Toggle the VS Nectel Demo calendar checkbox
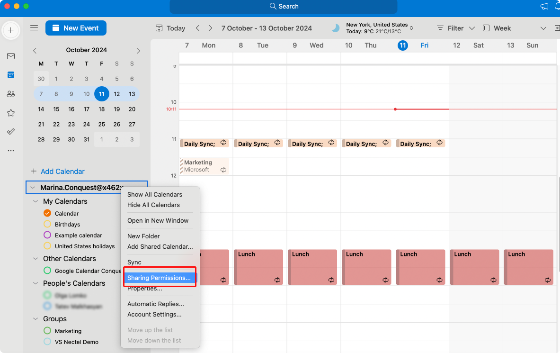Viewport: 560px width, 353px height. click(x=47, y=342)
